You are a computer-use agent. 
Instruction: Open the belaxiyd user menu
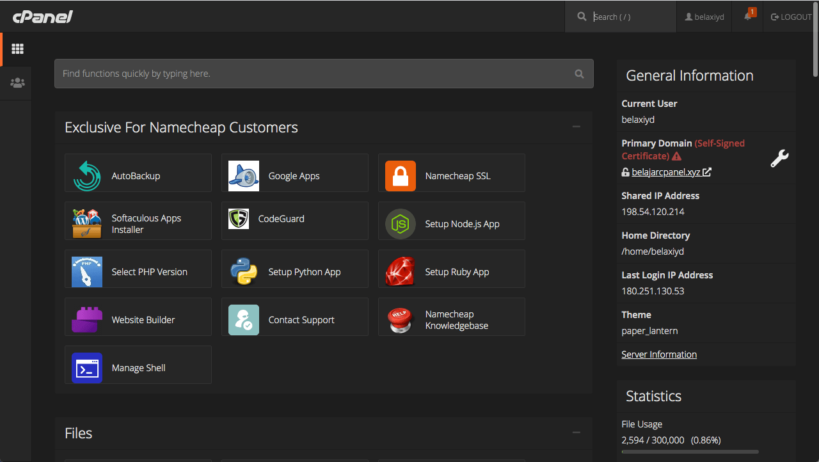(x=704, y=17)
